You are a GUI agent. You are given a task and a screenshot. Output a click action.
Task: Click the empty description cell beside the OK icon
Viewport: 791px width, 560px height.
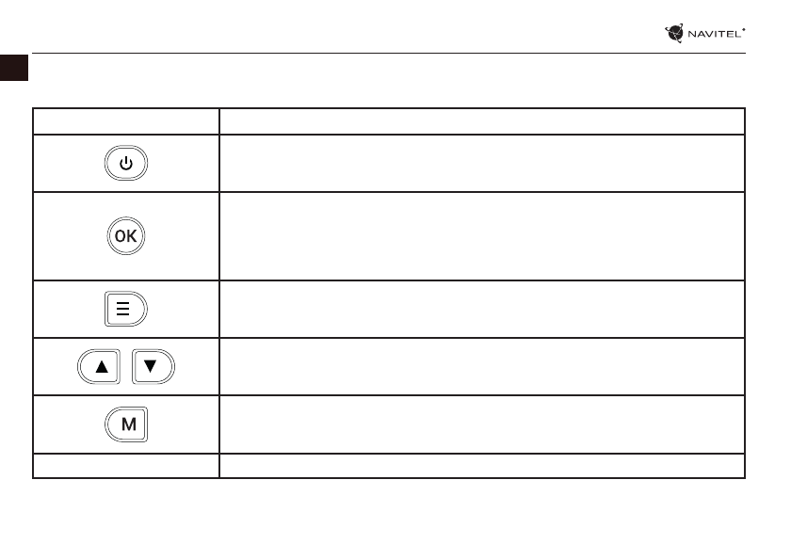(x=481, y=236)
